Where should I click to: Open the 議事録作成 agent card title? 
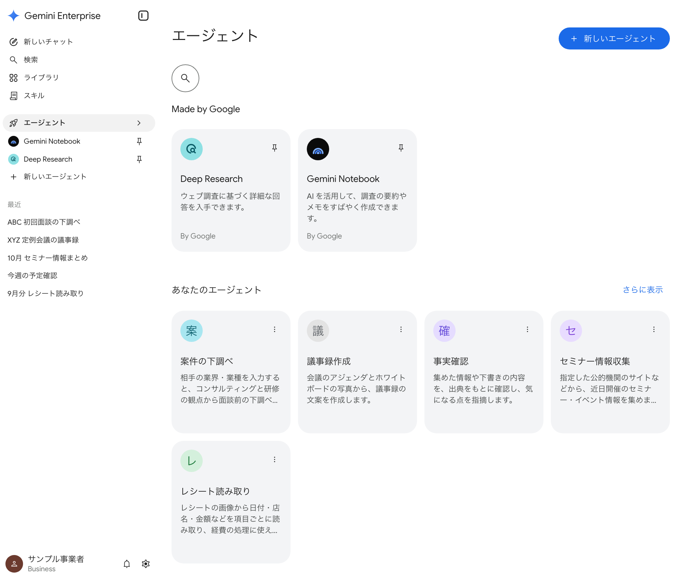(329, 361)
